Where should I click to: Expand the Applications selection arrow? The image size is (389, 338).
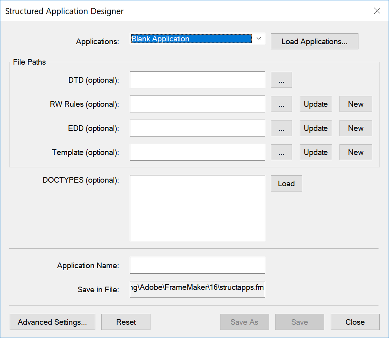(259, 39)
